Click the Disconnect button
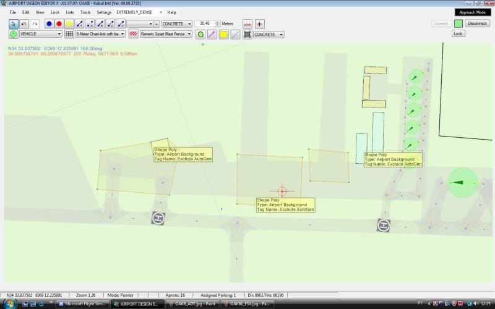495x309 pixels. tap(477, 23)
